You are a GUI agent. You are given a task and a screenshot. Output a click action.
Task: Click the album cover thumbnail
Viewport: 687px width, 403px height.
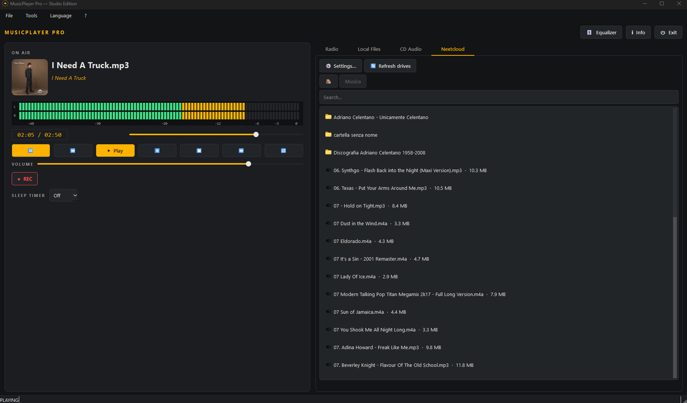point(30,77)
